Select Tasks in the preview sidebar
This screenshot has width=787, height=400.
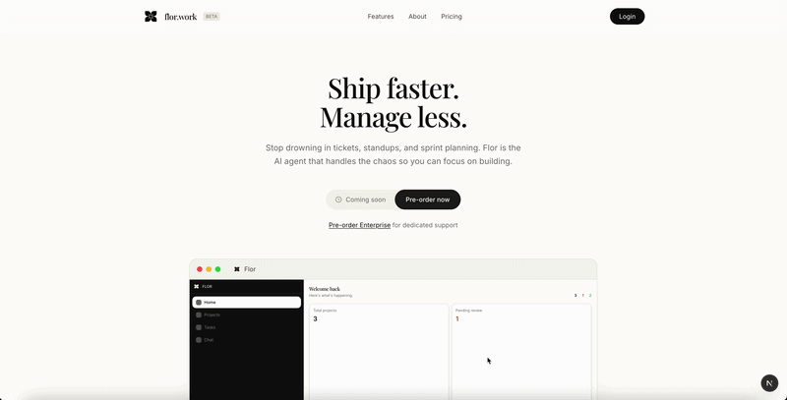pyautogui.click(x=247, y=327)
